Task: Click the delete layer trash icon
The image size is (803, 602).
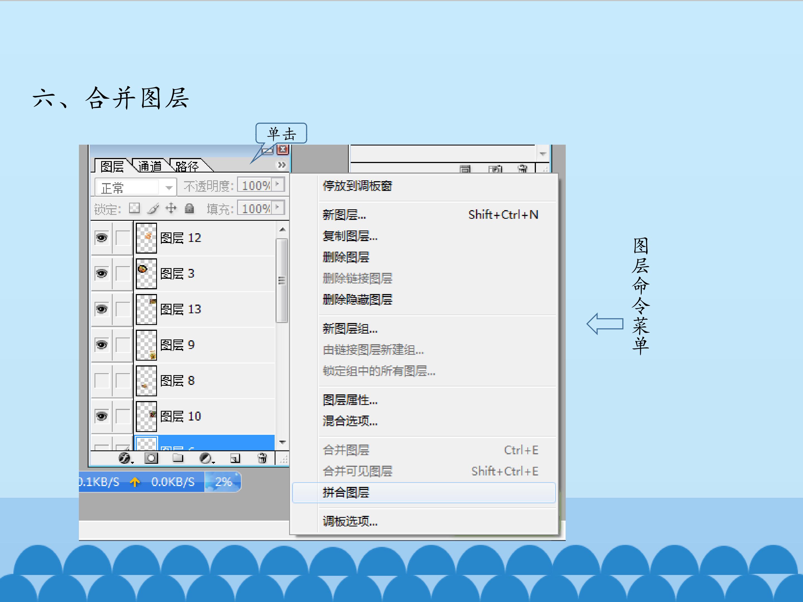Action: tap(262, 458)
